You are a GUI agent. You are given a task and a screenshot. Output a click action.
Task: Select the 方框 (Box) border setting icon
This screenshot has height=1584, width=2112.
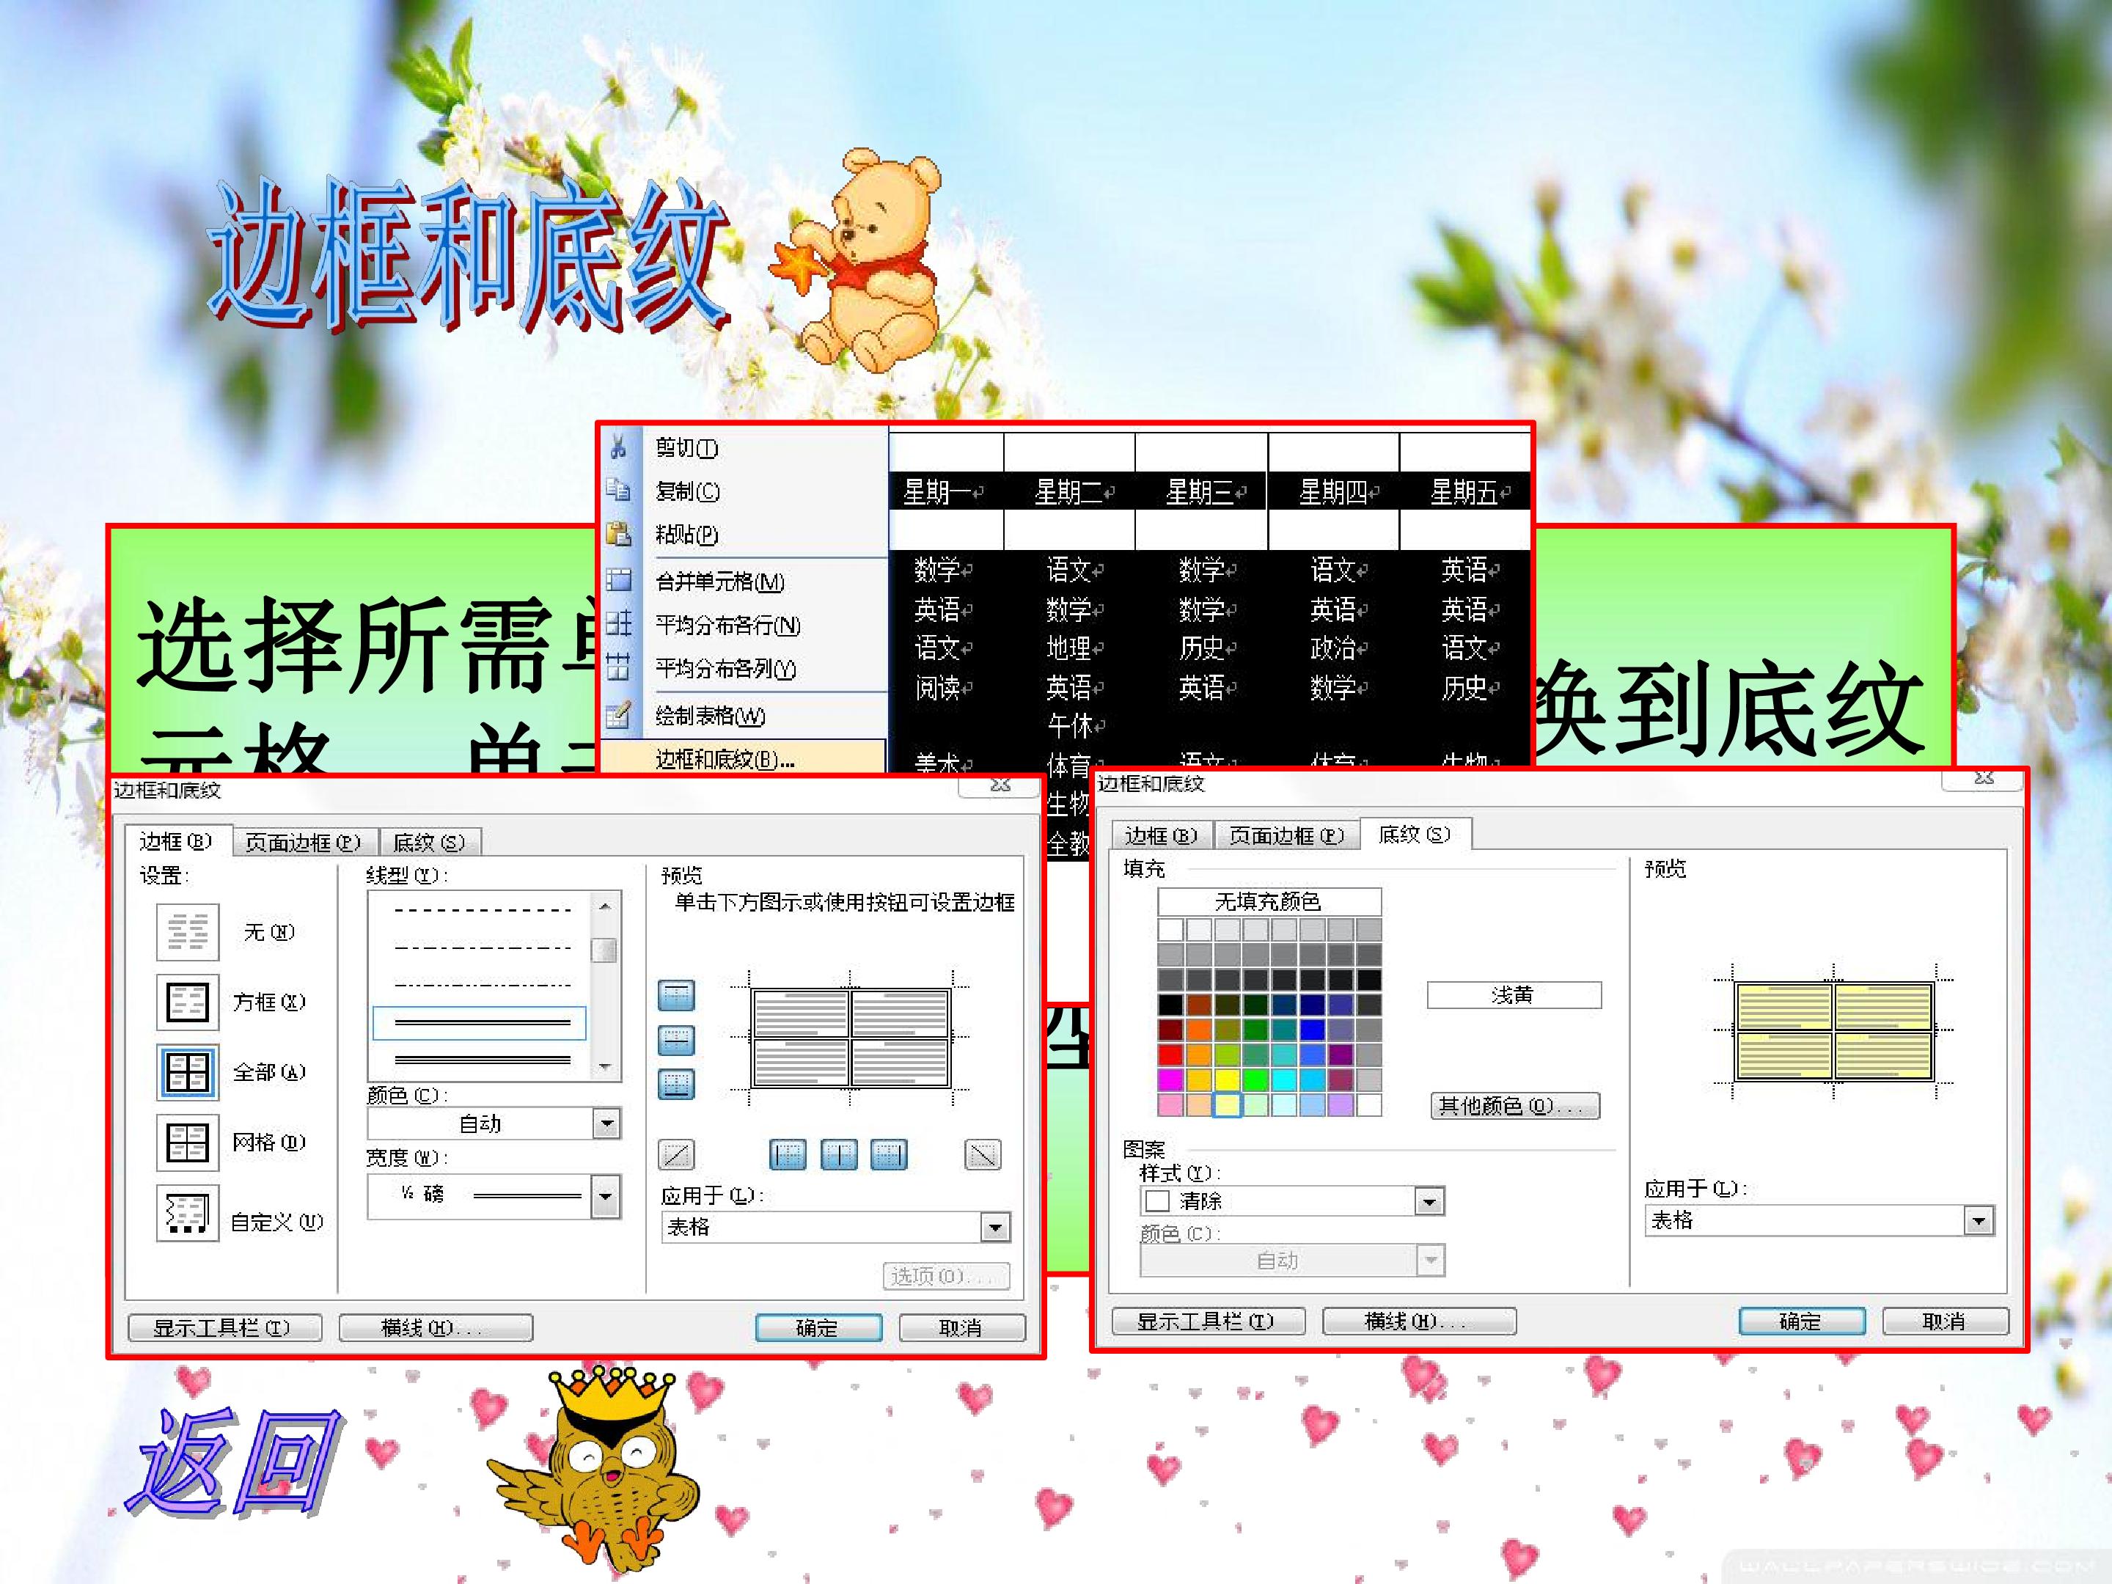tap(187, 1002)
